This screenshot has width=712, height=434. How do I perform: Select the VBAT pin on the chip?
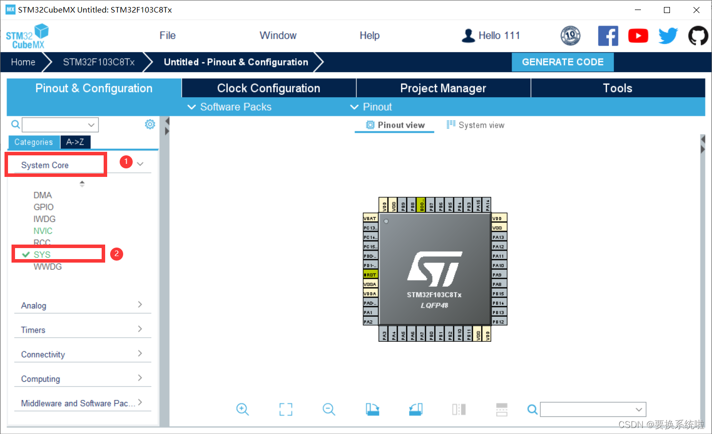pyautogui.click(x=371, y=218)
